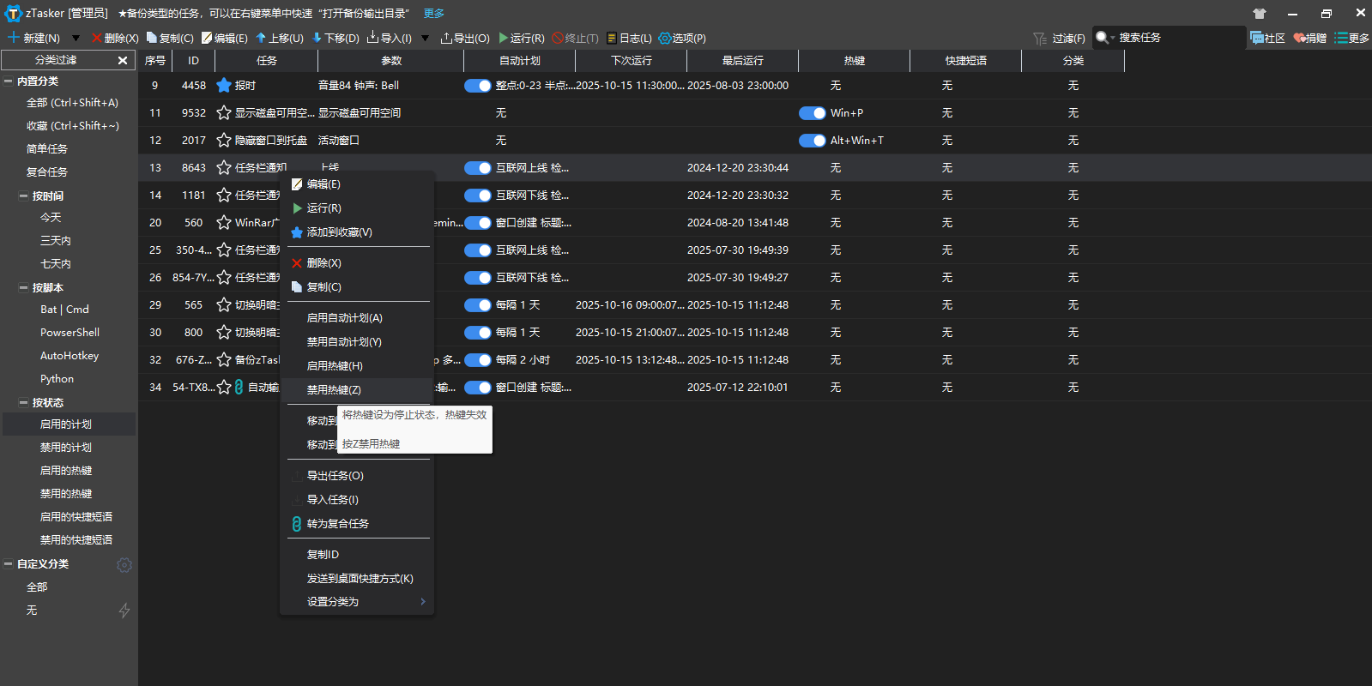Click the 更多 link in title bar

[x=433, y=14]
